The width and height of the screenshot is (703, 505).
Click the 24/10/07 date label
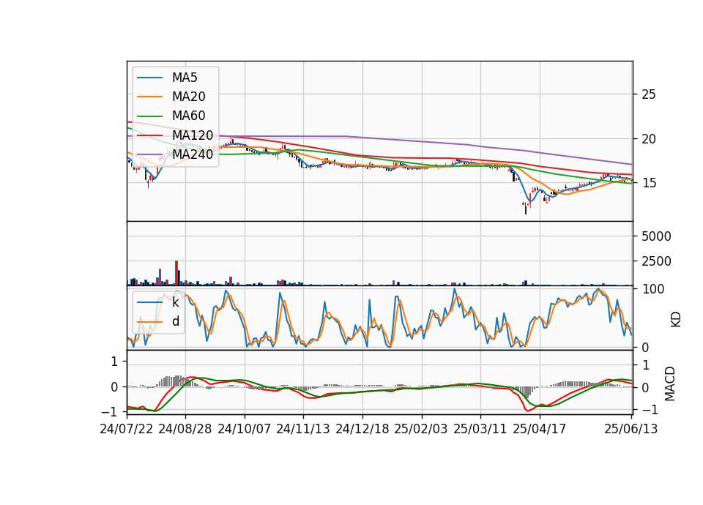click(245, 429)
